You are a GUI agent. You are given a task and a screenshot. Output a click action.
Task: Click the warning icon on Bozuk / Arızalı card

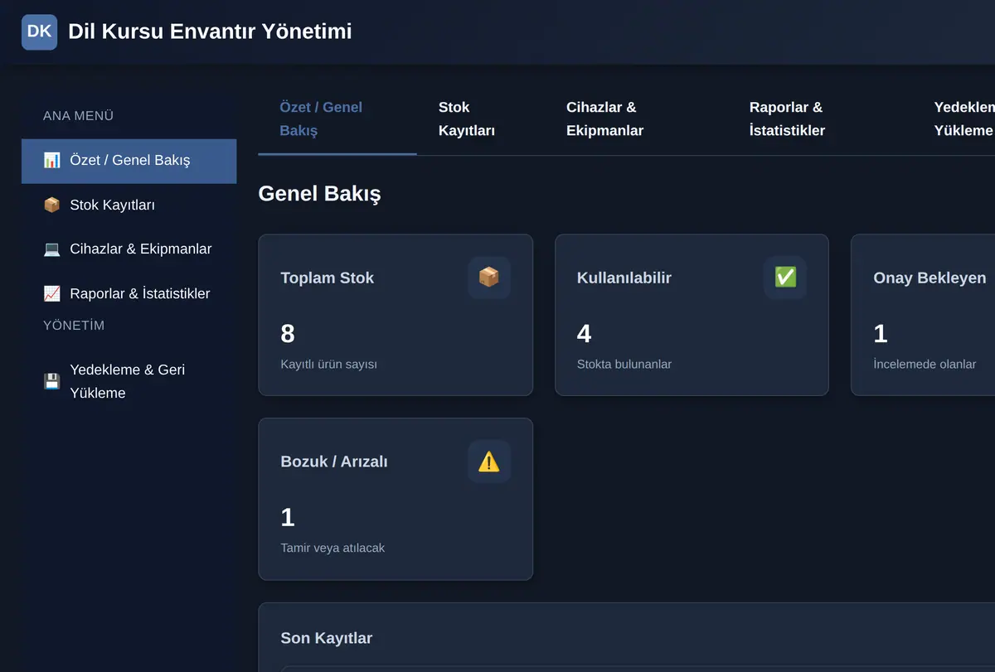point(489,462)
